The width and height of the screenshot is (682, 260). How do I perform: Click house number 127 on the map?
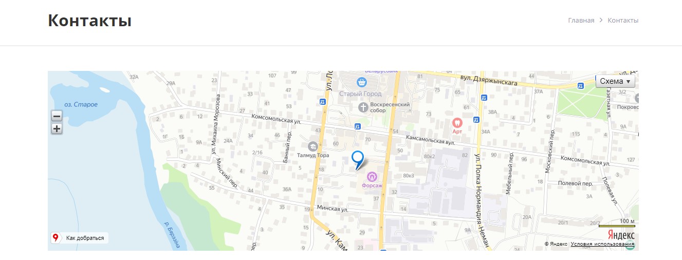(x=631, y=159)
